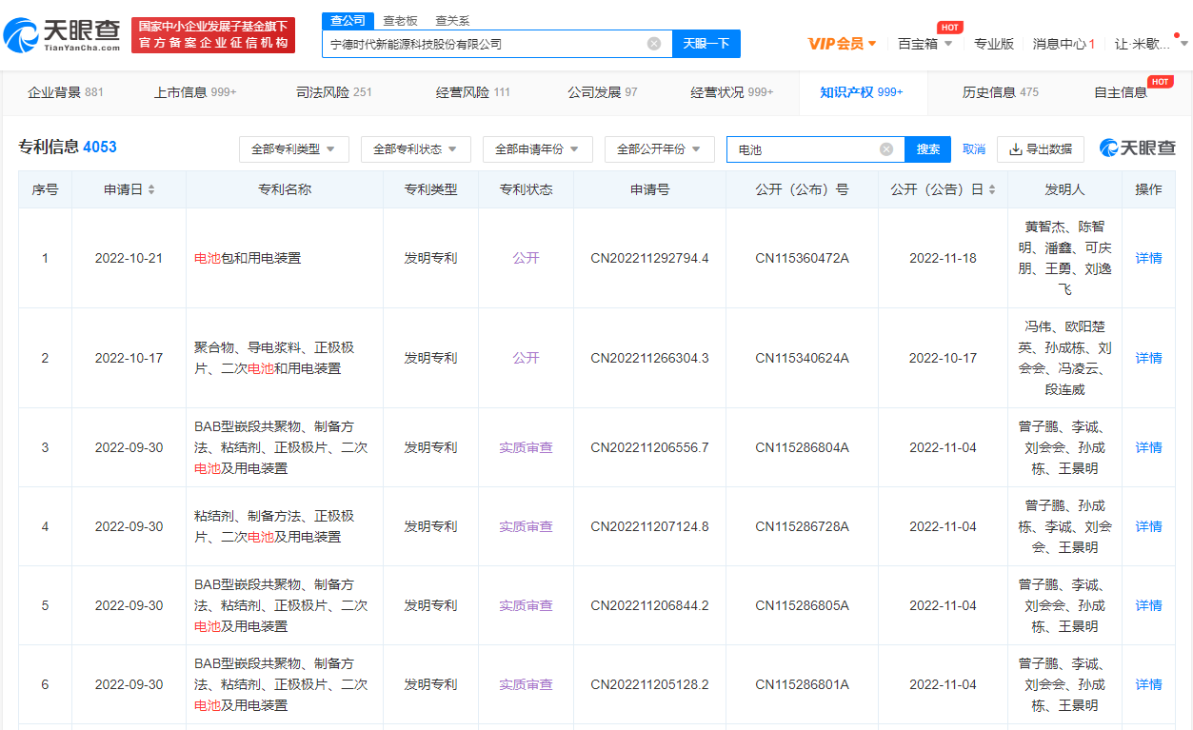
Task: Click the 搜索 search button
Action: (926, 149)
